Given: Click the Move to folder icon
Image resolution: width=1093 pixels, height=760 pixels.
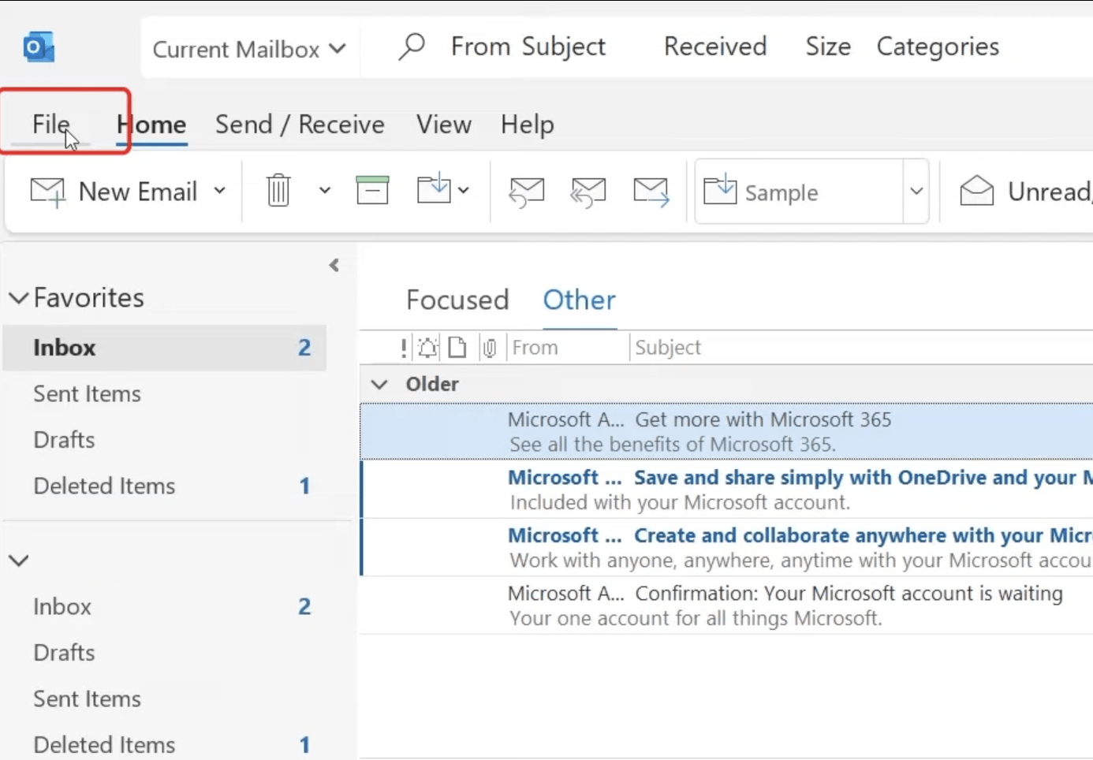Looking at the screenshot, I should click(434, 189).
